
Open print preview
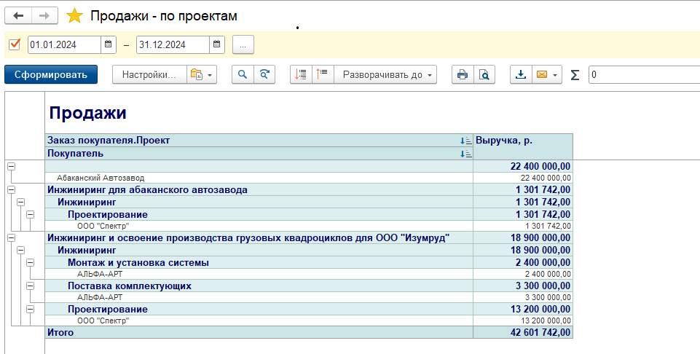pyautogui.click(x=483, y=74)
